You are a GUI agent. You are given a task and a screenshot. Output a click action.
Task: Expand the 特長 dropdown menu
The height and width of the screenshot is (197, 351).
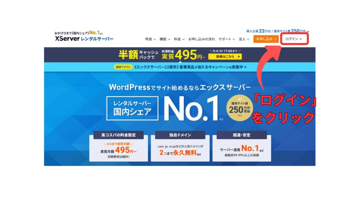[150, 39]
